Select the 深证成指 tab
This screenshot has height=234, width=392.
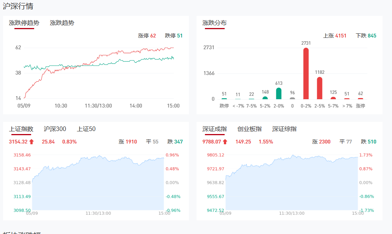coord(214,129)
